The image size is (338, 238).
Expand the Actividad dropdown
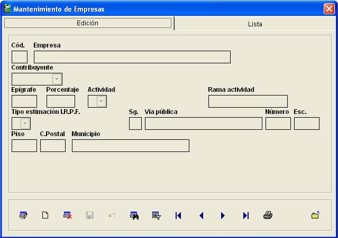pyautogui.click(x=102, y=101)
